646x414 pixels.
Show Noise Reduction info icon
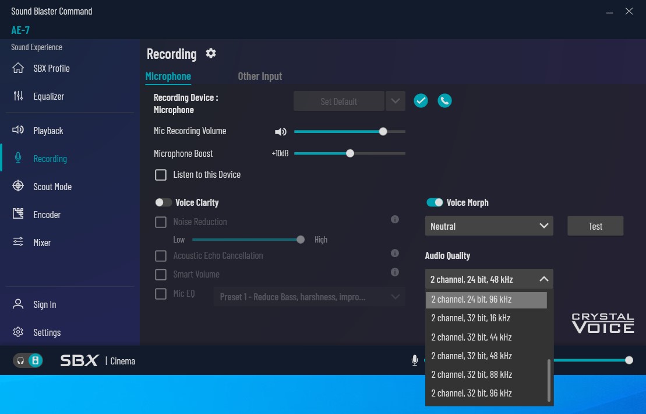click(x=395, y=219)
